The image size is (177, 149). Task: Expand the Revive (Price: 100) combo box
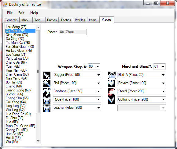[x=163, y=83]
